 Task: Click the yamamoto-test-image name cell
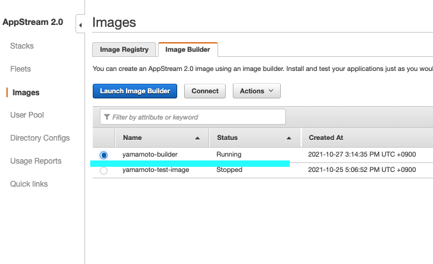(x=156, y=169)
